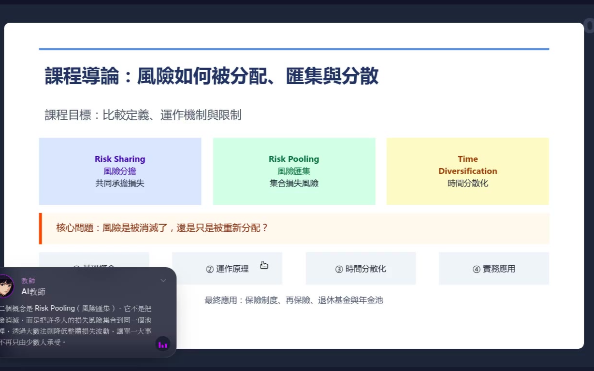Click the AI teacher avatar picture
Screen dimensions: 594x371
[5, 286]
